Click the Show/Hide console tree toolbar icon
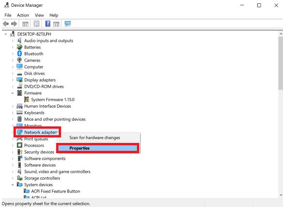283x207 pixels. pyautogui.click(x=25, y=24)
